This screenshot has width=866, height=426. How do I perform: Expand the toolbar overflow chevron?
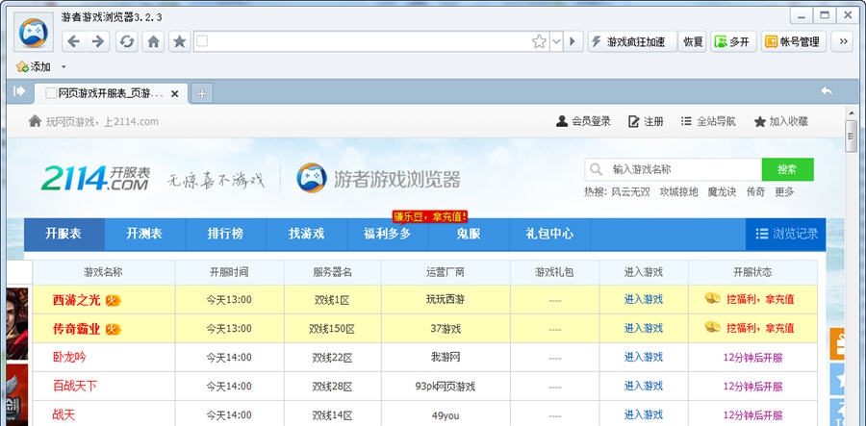coord(844,41)
